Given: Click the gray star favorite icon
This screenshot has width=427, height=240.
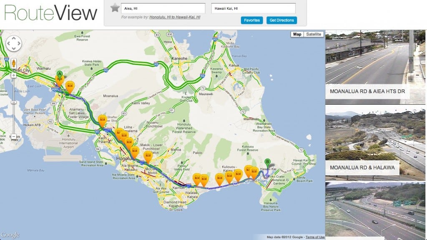Looking at the screenshot, I should click(x=115, y=8).
